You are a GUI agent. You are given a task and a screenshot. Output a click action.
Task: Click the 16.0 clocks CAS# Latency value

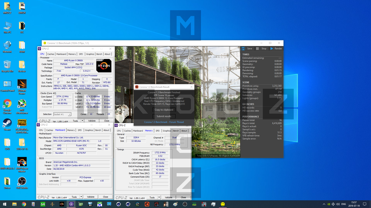(x=160, y=159)
